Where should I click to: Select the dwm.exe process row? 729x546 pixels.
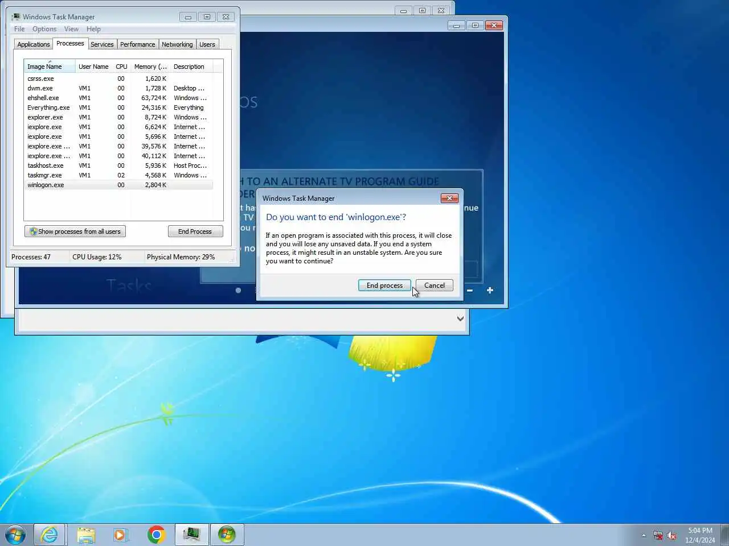[x=118, y=88]
